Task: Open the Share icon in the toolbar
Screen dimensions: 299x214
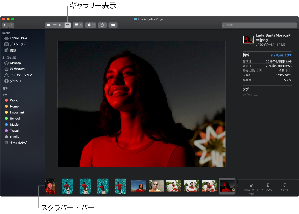Action: (x=102, y=25)
